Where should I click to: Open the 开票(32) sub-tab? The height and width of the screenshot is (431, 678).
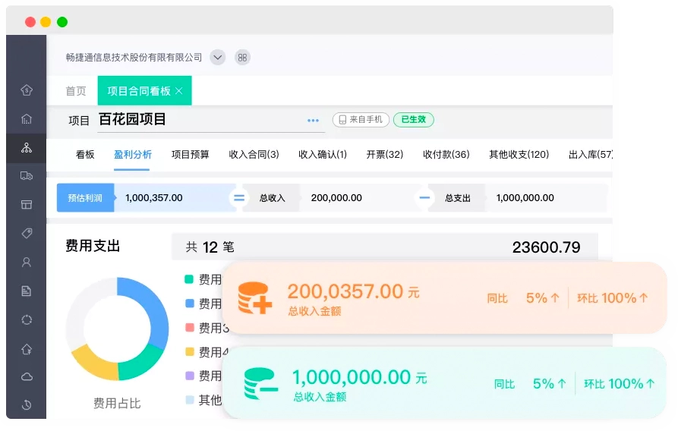[x=385, y=154]
